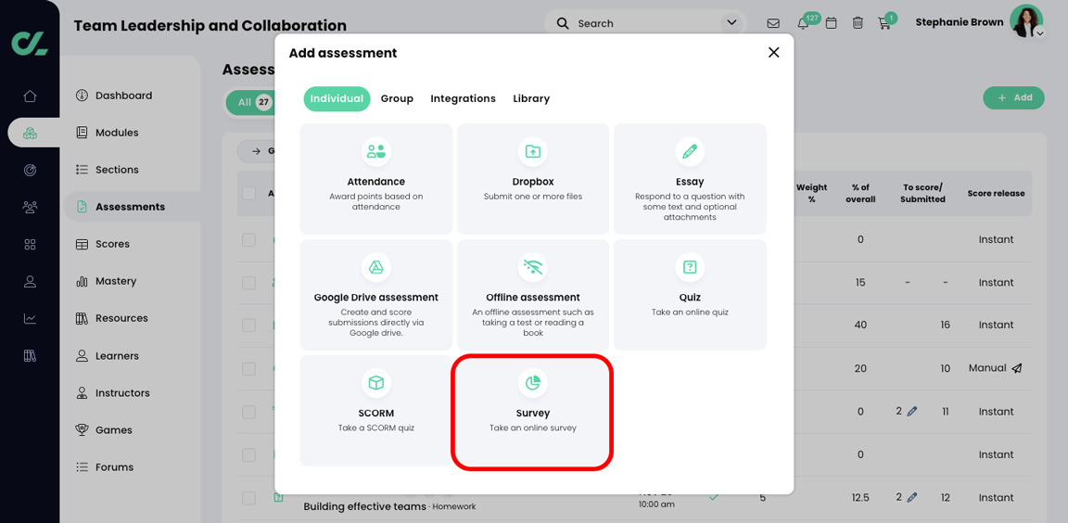Open Sections in the sidebar

click(x=116, y=170)
